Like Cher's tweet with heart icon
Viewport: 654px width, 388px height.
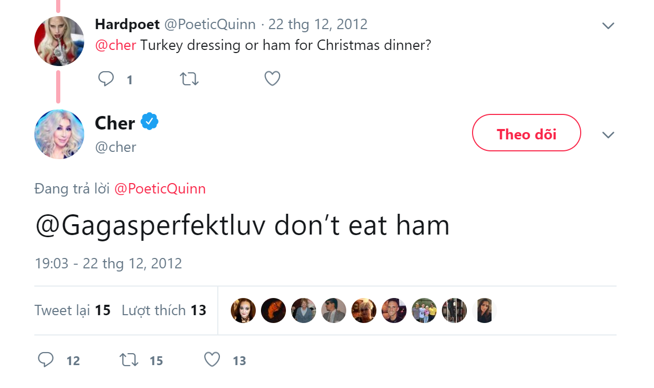pos(212,360)
